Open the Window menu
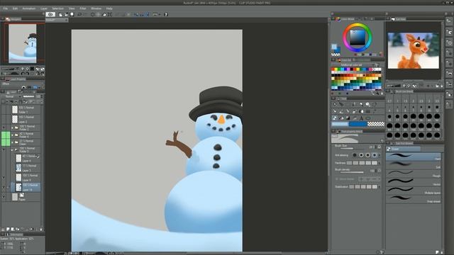 [96, 8]
